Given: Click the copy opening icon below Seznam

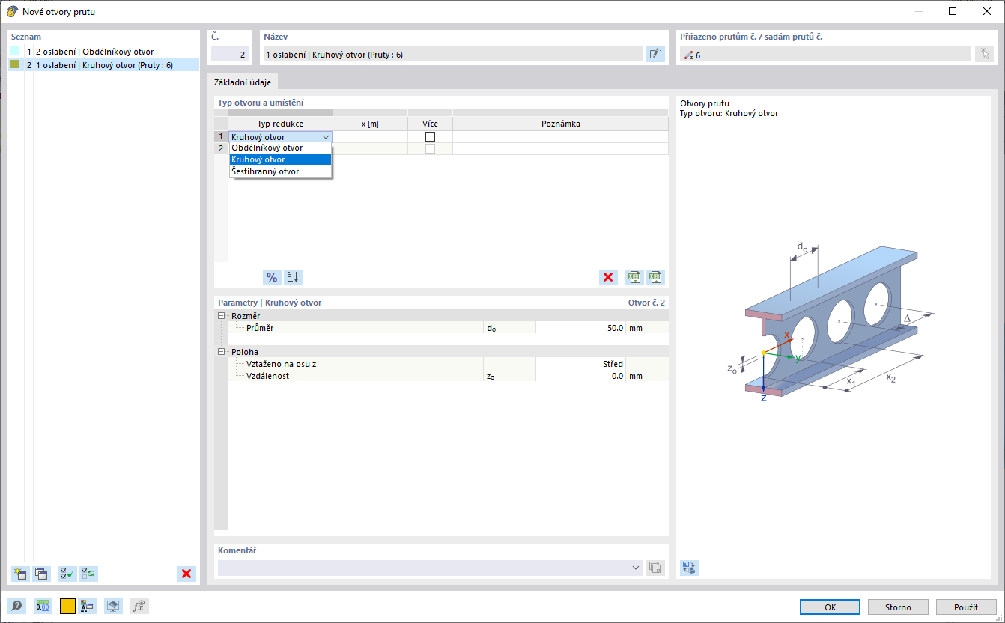Looking at the screenshot, I should [x=41, y=574].
